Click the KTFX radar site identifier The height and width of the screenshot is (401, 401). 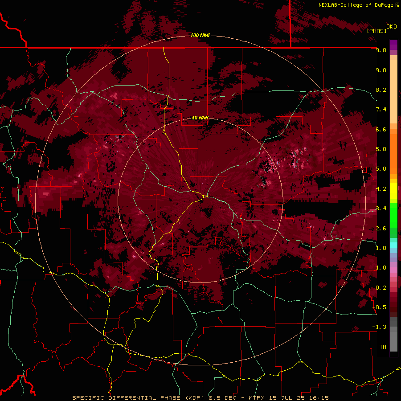coord(258,398)
